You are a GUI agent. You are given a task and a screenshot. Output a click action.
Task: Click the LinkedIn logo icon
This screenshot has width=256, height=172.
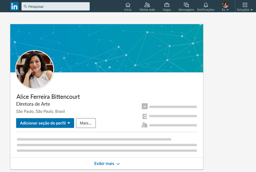pos(14,6)
